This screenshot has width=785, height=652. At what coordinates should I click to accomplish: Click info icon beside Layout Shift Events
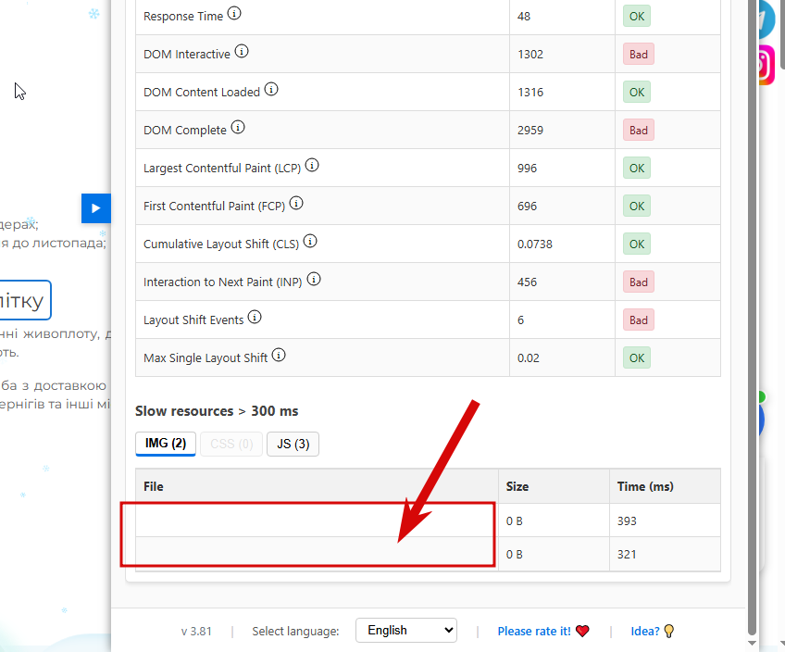click(x=255, y=317)
